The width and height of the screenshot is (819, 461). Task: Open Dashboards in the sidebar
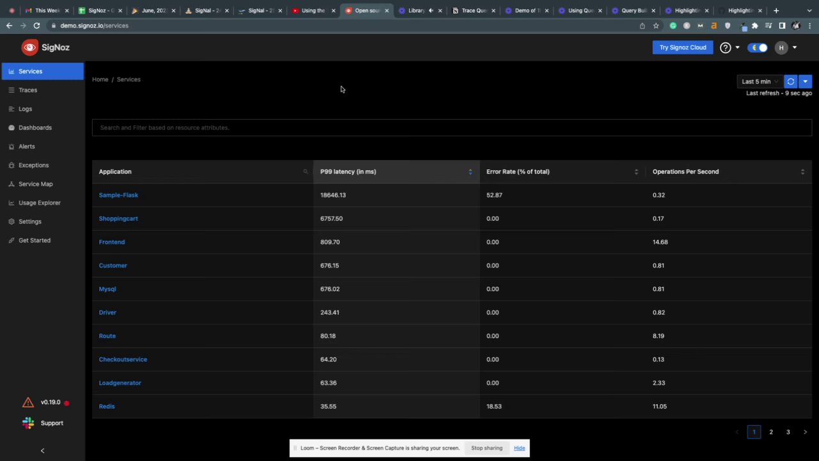pos(42,127)
